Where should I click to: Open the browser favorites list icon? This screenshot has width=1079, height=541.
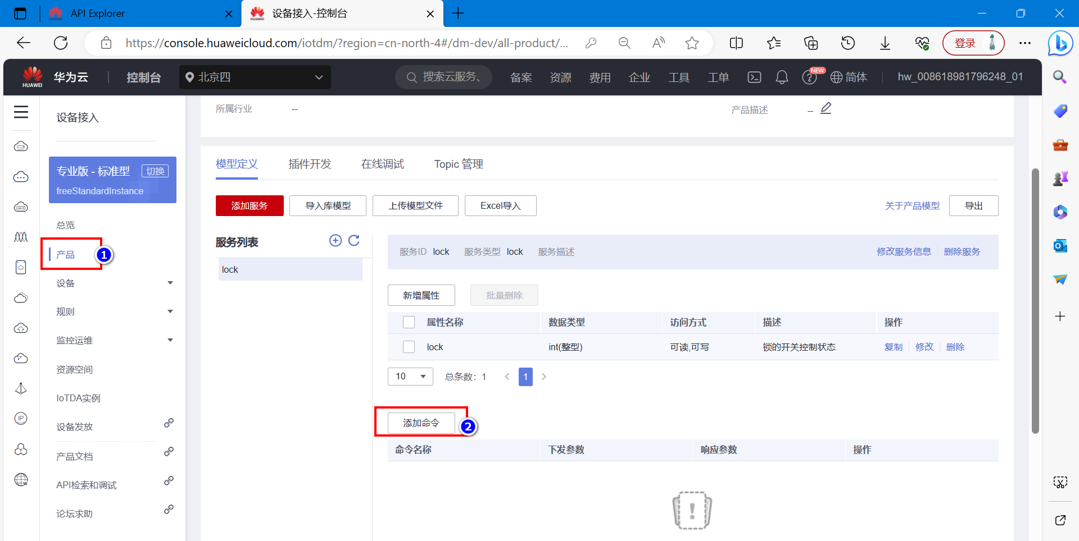pos(774,43)
